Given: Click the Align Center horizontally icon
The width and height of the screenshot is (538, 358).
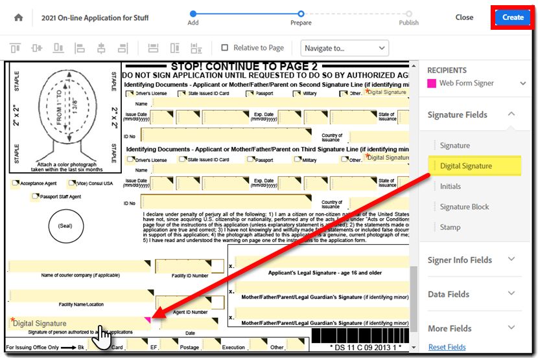Looking at the screenshot, I should click(x=101, y=48).
